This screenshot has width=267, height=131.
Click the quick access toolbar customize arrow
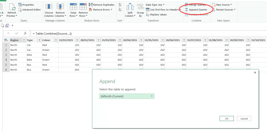point(12,26)
